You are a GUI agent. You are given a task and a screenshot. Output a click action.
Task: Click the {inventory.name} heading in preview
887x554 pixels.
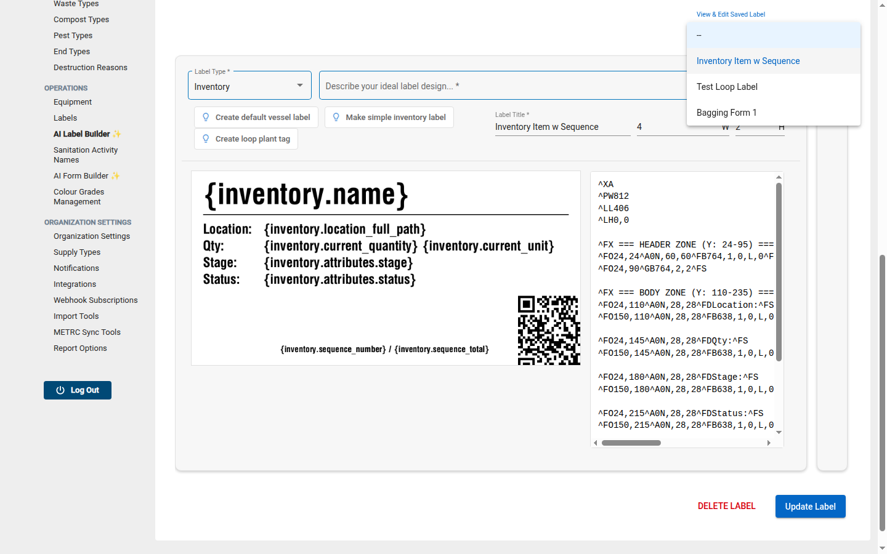(306, 195)
